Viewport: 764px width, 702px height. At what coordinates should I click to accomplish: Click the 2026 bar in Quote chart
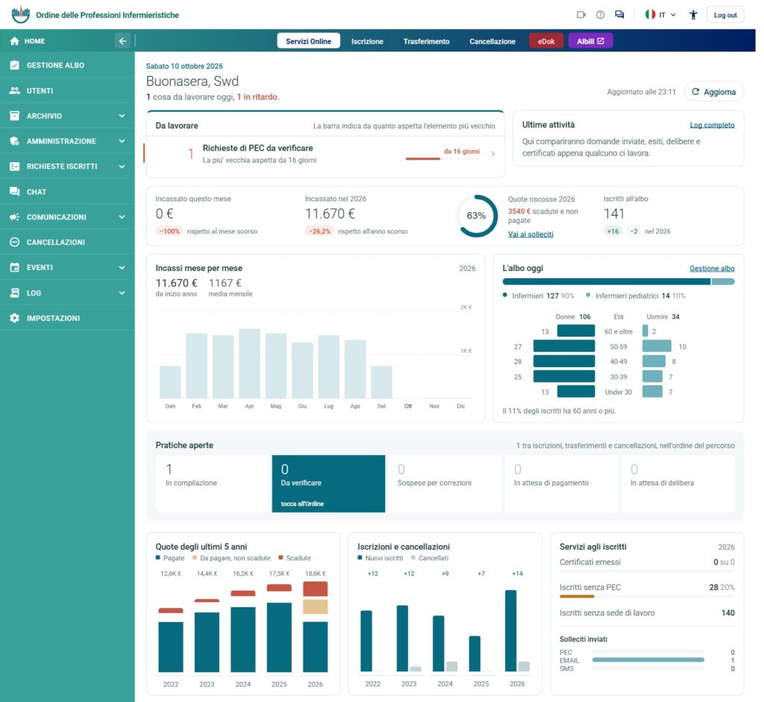(316, 627)
